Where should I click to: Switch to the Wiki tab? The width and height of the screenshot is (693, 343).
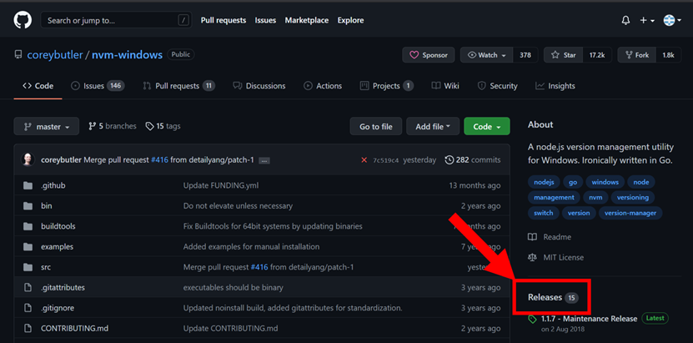coord(445,86)
